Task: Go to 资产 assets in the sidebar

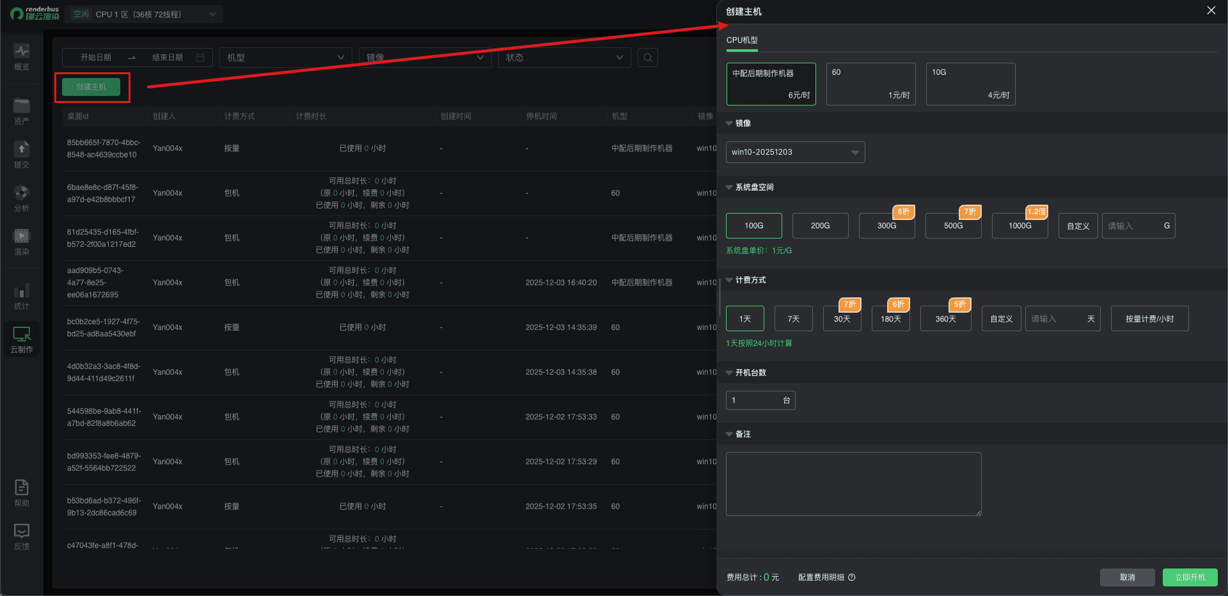Action: coord(22,111)
